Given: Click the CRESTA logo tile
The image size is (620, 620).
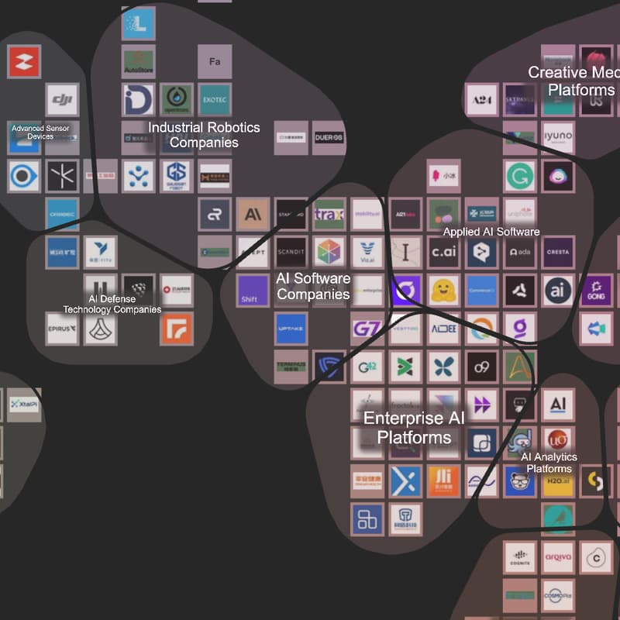Looking at the screenshot, I should click(558, 252).
